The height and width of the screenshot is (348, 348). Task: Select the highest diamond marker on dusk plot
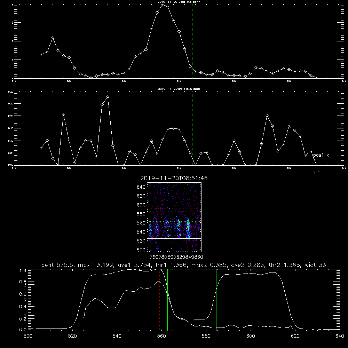[x=108, y=97]
